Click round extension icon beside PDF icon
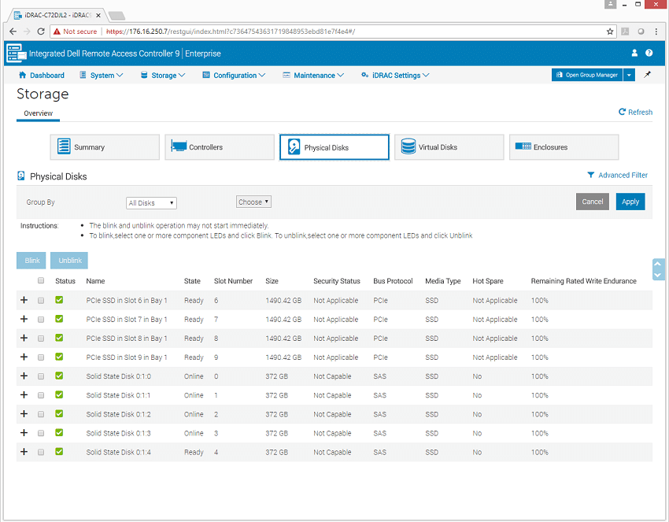The height and width of the screenshot is (522, 669). click(641, 31)
